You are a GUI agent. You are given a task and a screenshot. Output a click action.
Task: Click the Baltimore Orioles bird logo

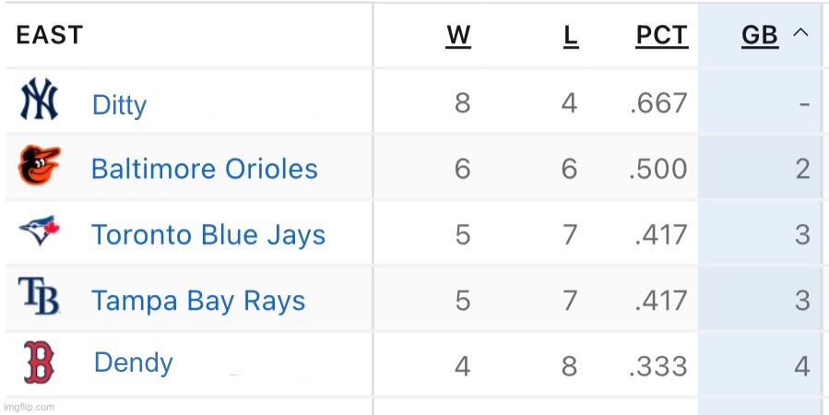pos(39,166)
